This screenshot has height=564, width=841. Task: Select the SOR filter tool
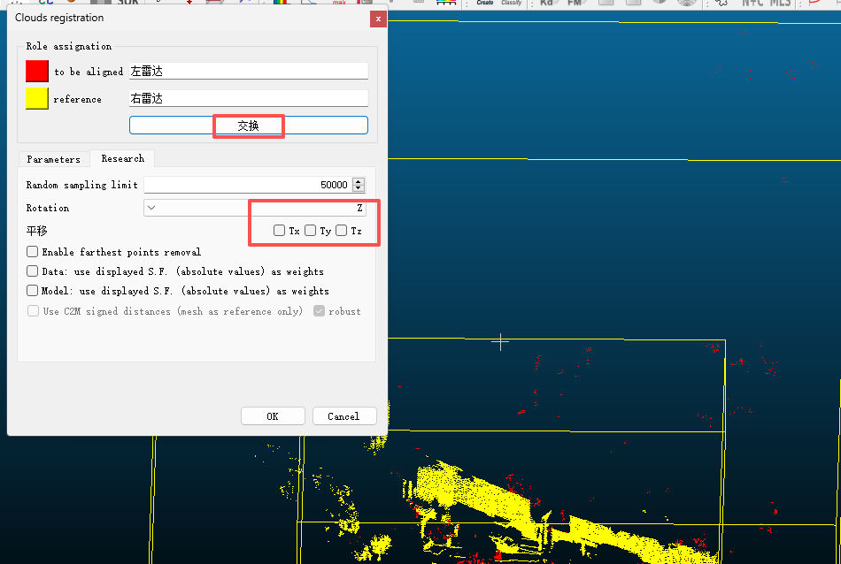127,4
